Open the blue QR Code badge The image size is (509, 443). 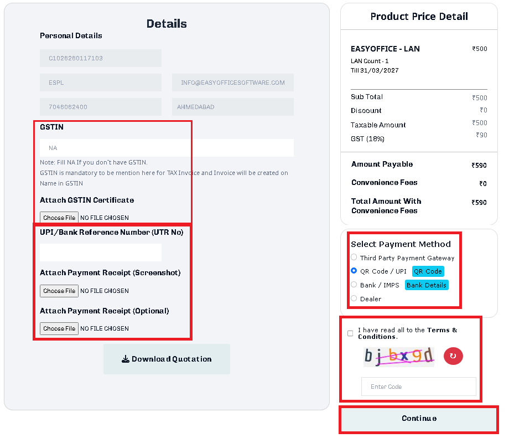coord(428,271)
